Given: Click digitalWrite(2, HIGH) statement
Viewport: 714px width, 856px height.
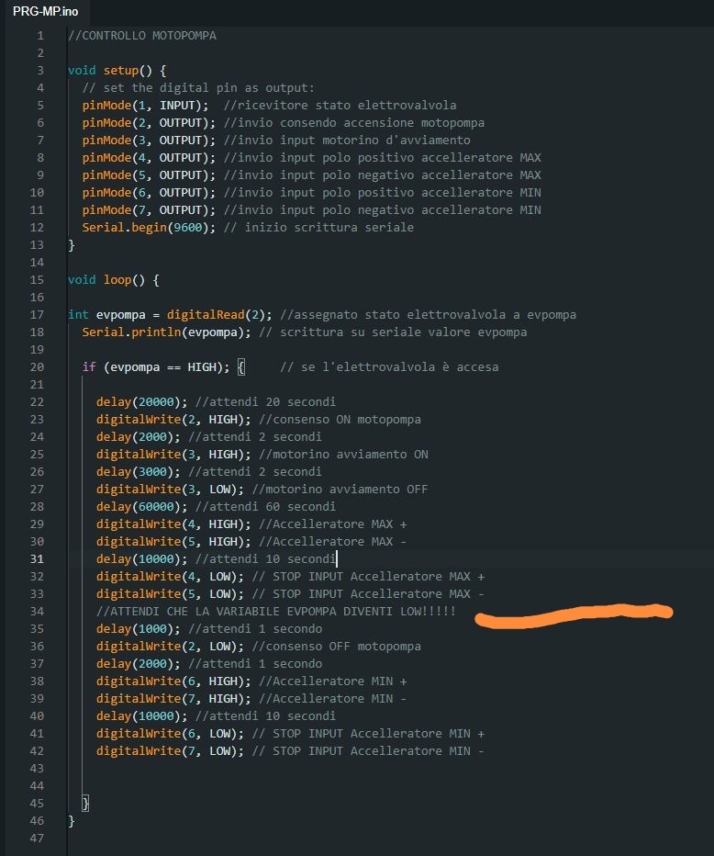Looking at the screenshot, I should click(x=173, y=420).
